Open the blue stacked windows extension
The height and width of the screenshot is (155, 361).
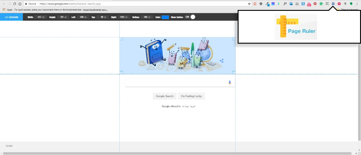point(291,4)
